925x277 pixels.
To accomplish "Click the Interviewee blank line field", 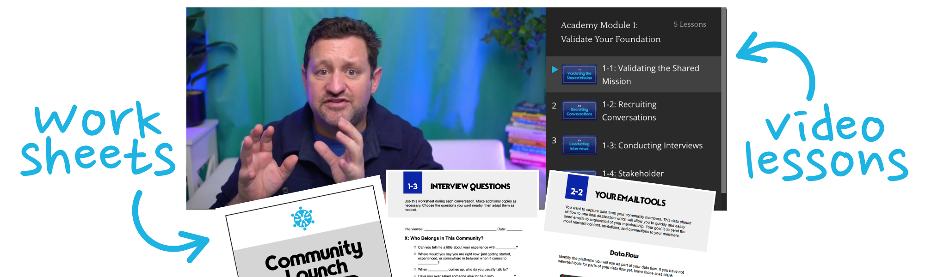I will (460, 229).
